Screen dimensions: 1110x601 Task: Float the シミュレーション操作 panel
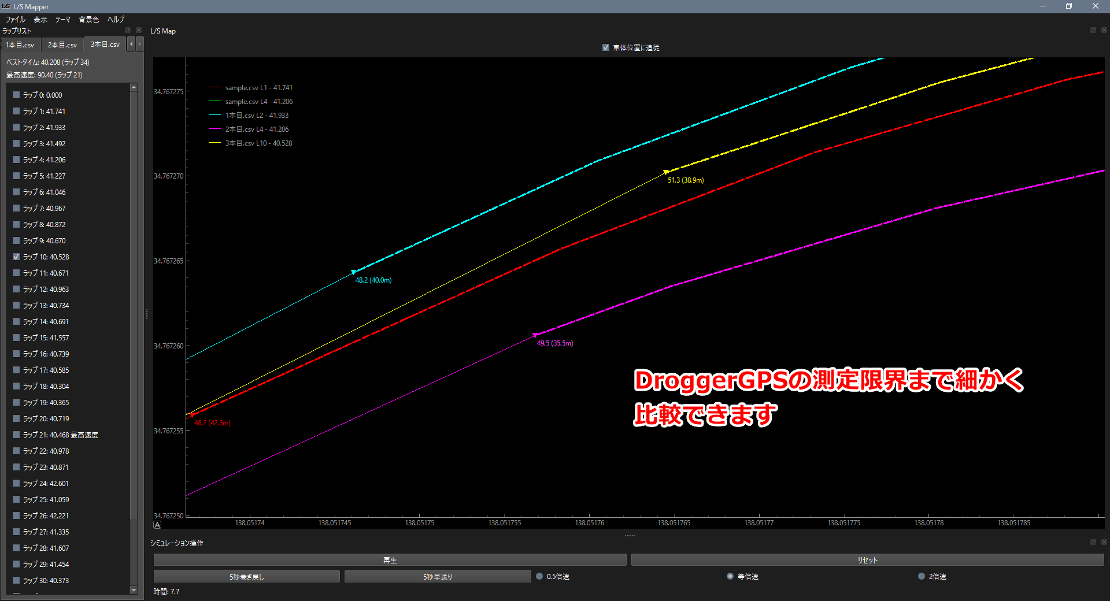[1093, 542]
